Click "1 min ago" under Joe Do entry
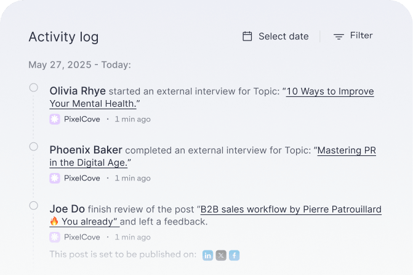The image size is (413, 275). [132, 237]
